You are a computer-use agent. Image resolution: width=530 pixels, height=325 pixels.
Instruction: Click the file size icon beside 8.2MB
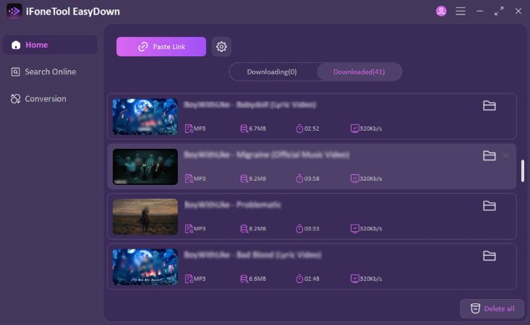pyautogui.click(x=244, y=229)
